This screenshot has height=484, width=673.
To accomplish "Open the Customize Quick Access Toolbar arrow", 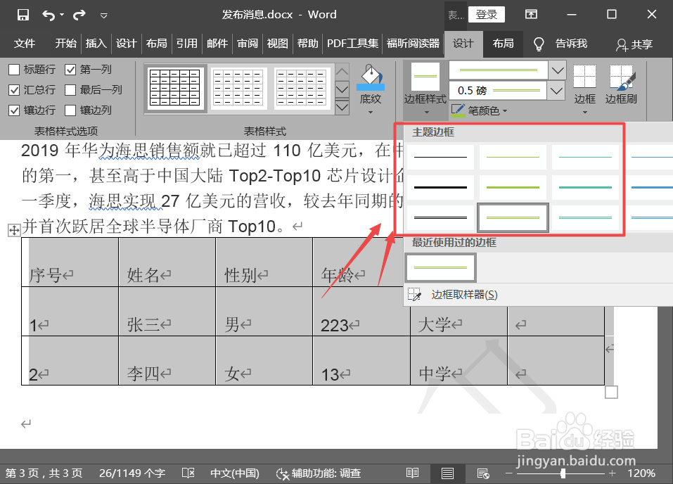I will tap(103, 16).
